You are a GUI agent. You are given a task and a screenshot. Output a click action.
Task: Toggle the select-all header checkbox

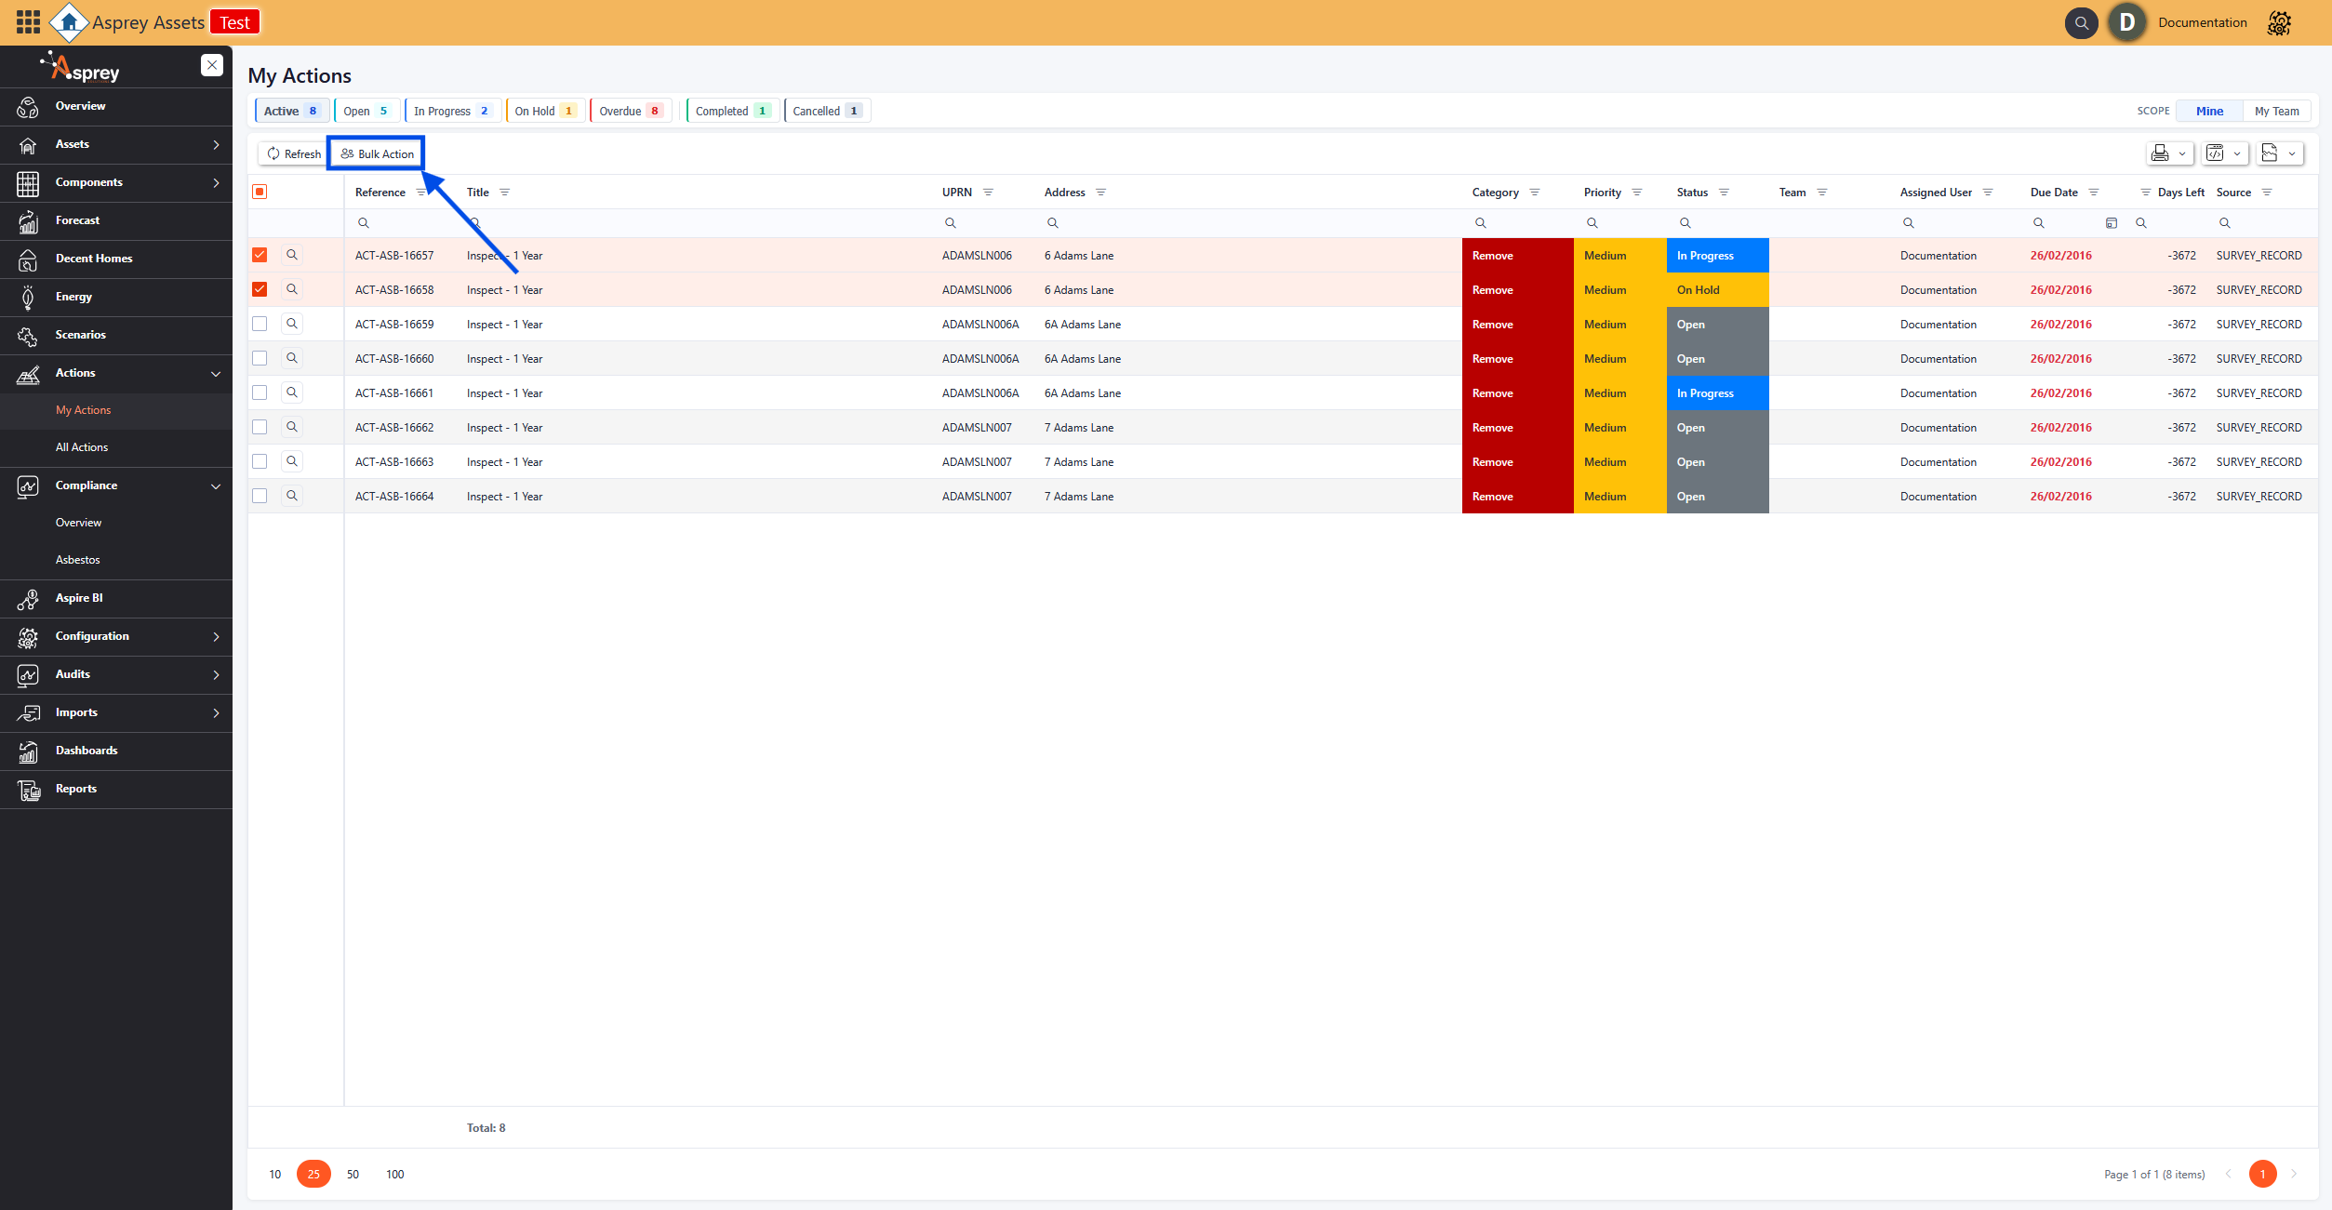260,192
